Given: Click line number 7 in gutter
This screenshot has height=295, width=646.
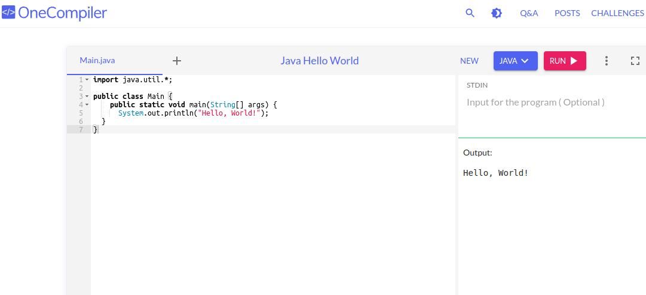Looking at the screenshot, I should tap(81, 130).
